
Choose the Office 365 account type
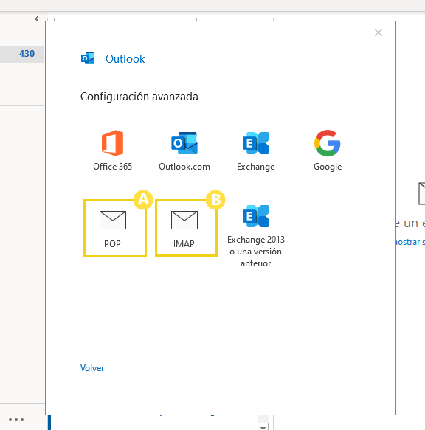click(x=112, y=150)
